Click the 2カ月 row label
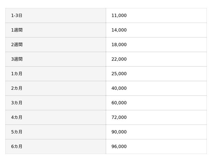This screenshot has width=217, height=162. coord(17,88)
